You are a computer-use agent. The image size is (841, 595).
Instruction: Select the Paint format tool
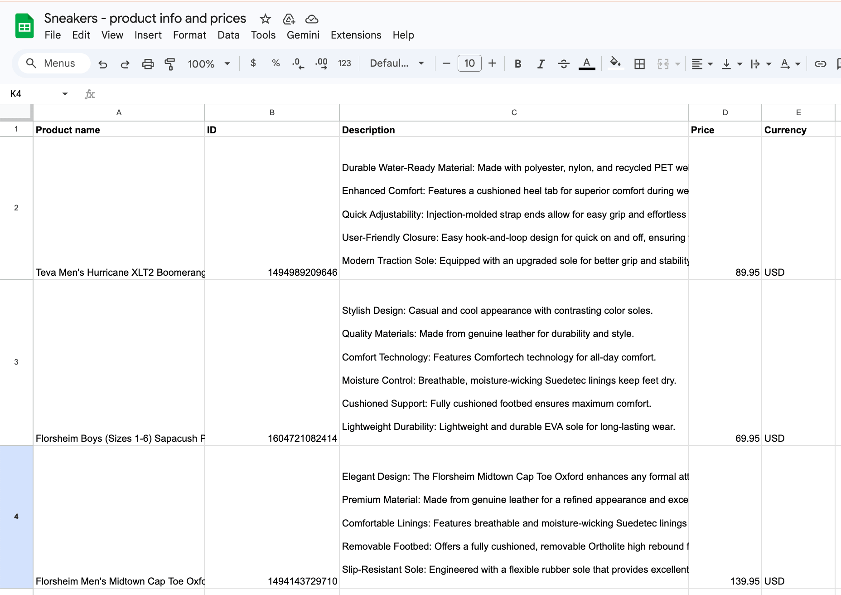tap(169, 63)
